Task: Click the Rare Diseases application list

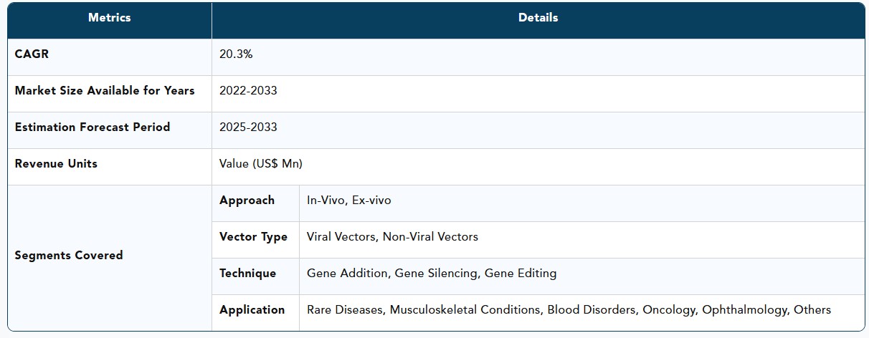Action: pyautogui.click(x=569, y=310)
